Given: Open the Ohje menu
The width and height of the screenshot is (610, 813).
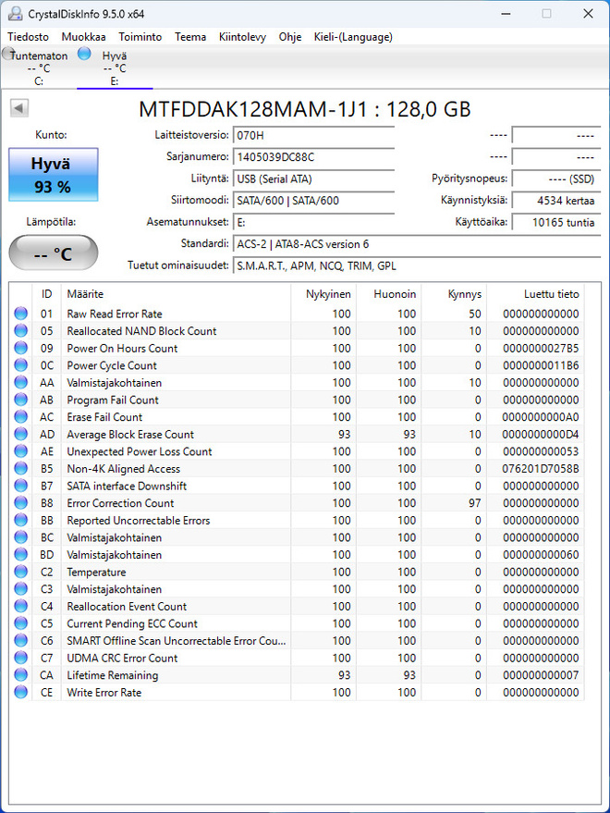Looking at the screenshot, I should pyautogui.click(x=289, y=37).
